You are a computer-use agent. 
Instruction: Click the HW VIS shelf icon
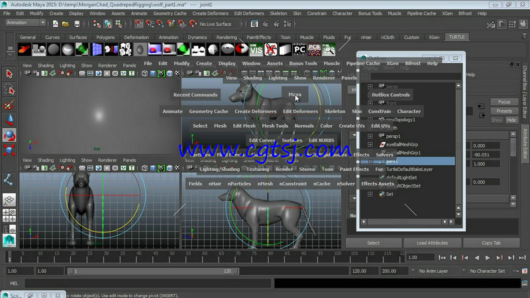click(256, 49)
